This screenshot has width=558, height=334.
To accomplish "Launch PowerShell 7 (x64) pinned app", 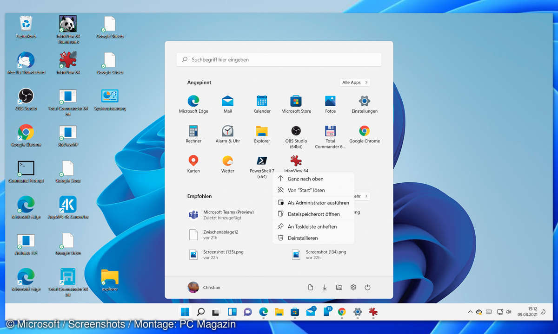I will 262,166.
